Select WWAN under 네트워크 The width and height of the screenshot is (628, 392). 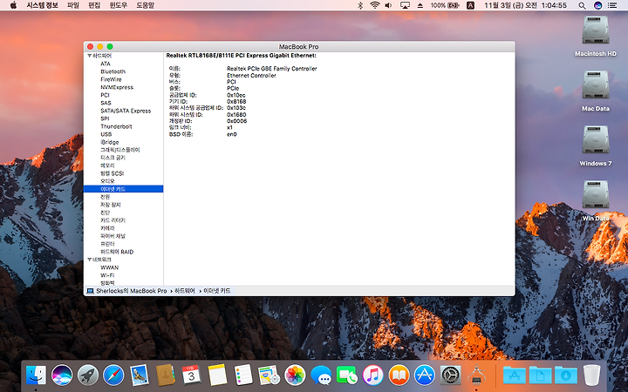(x=109, y=267)
